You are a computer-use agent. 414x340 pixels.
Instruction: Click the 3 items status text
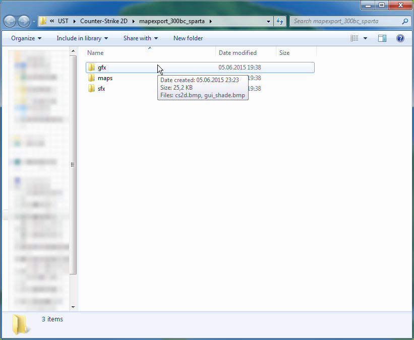pos(52,319)
